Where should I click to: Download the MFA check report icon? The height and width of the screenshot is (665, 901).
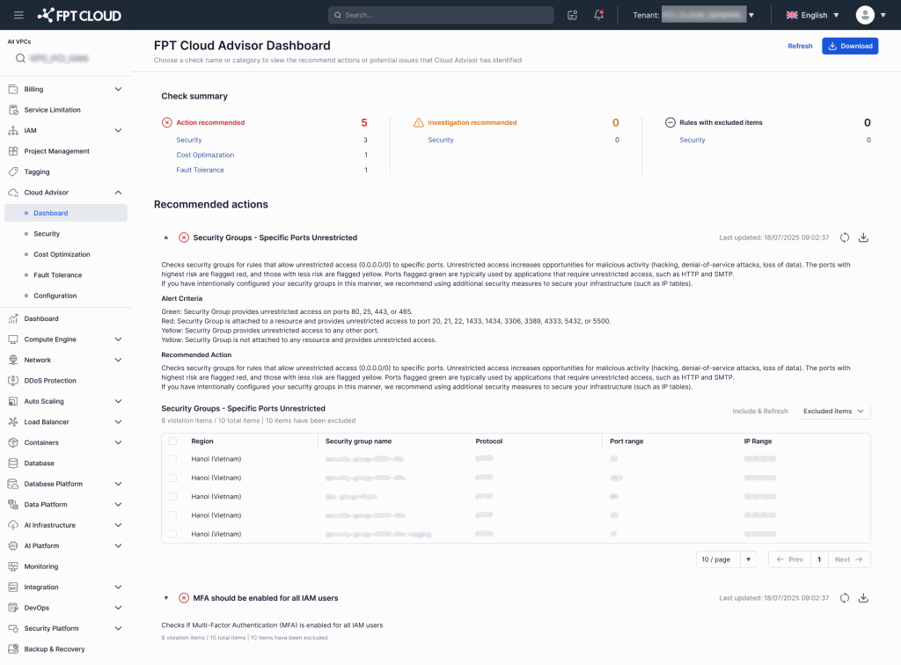863,598
